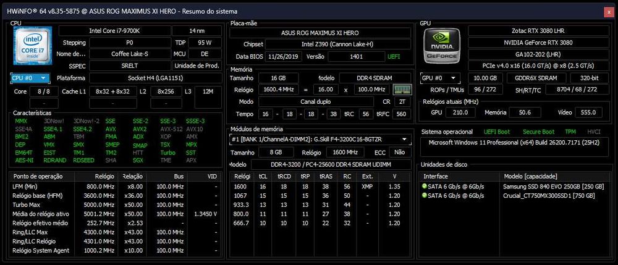Click the Intel Core i7-9700K name field
The width and height of the screenshot is (618, 265).
(115, 31)
